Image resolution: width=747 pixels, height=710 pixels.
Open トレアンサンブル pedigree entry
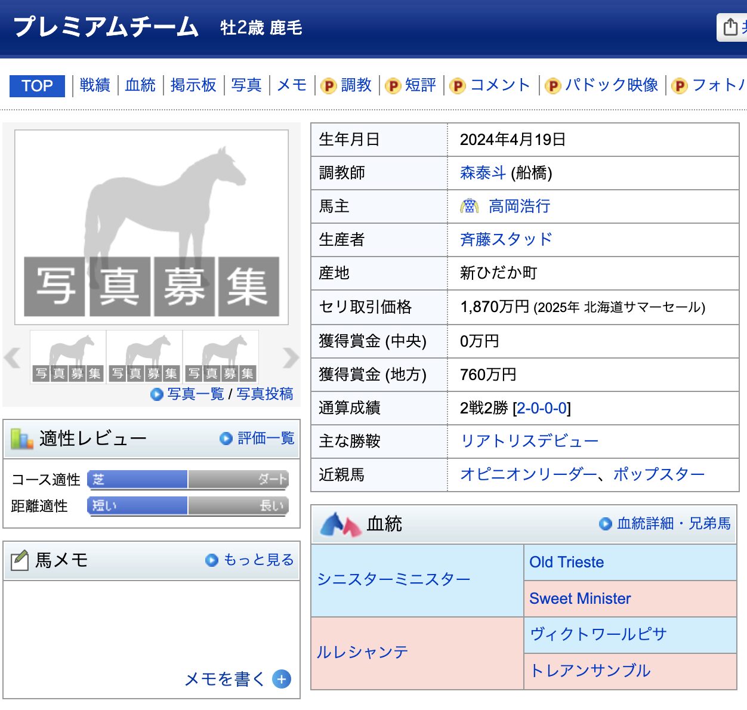(x=590, y=671)
